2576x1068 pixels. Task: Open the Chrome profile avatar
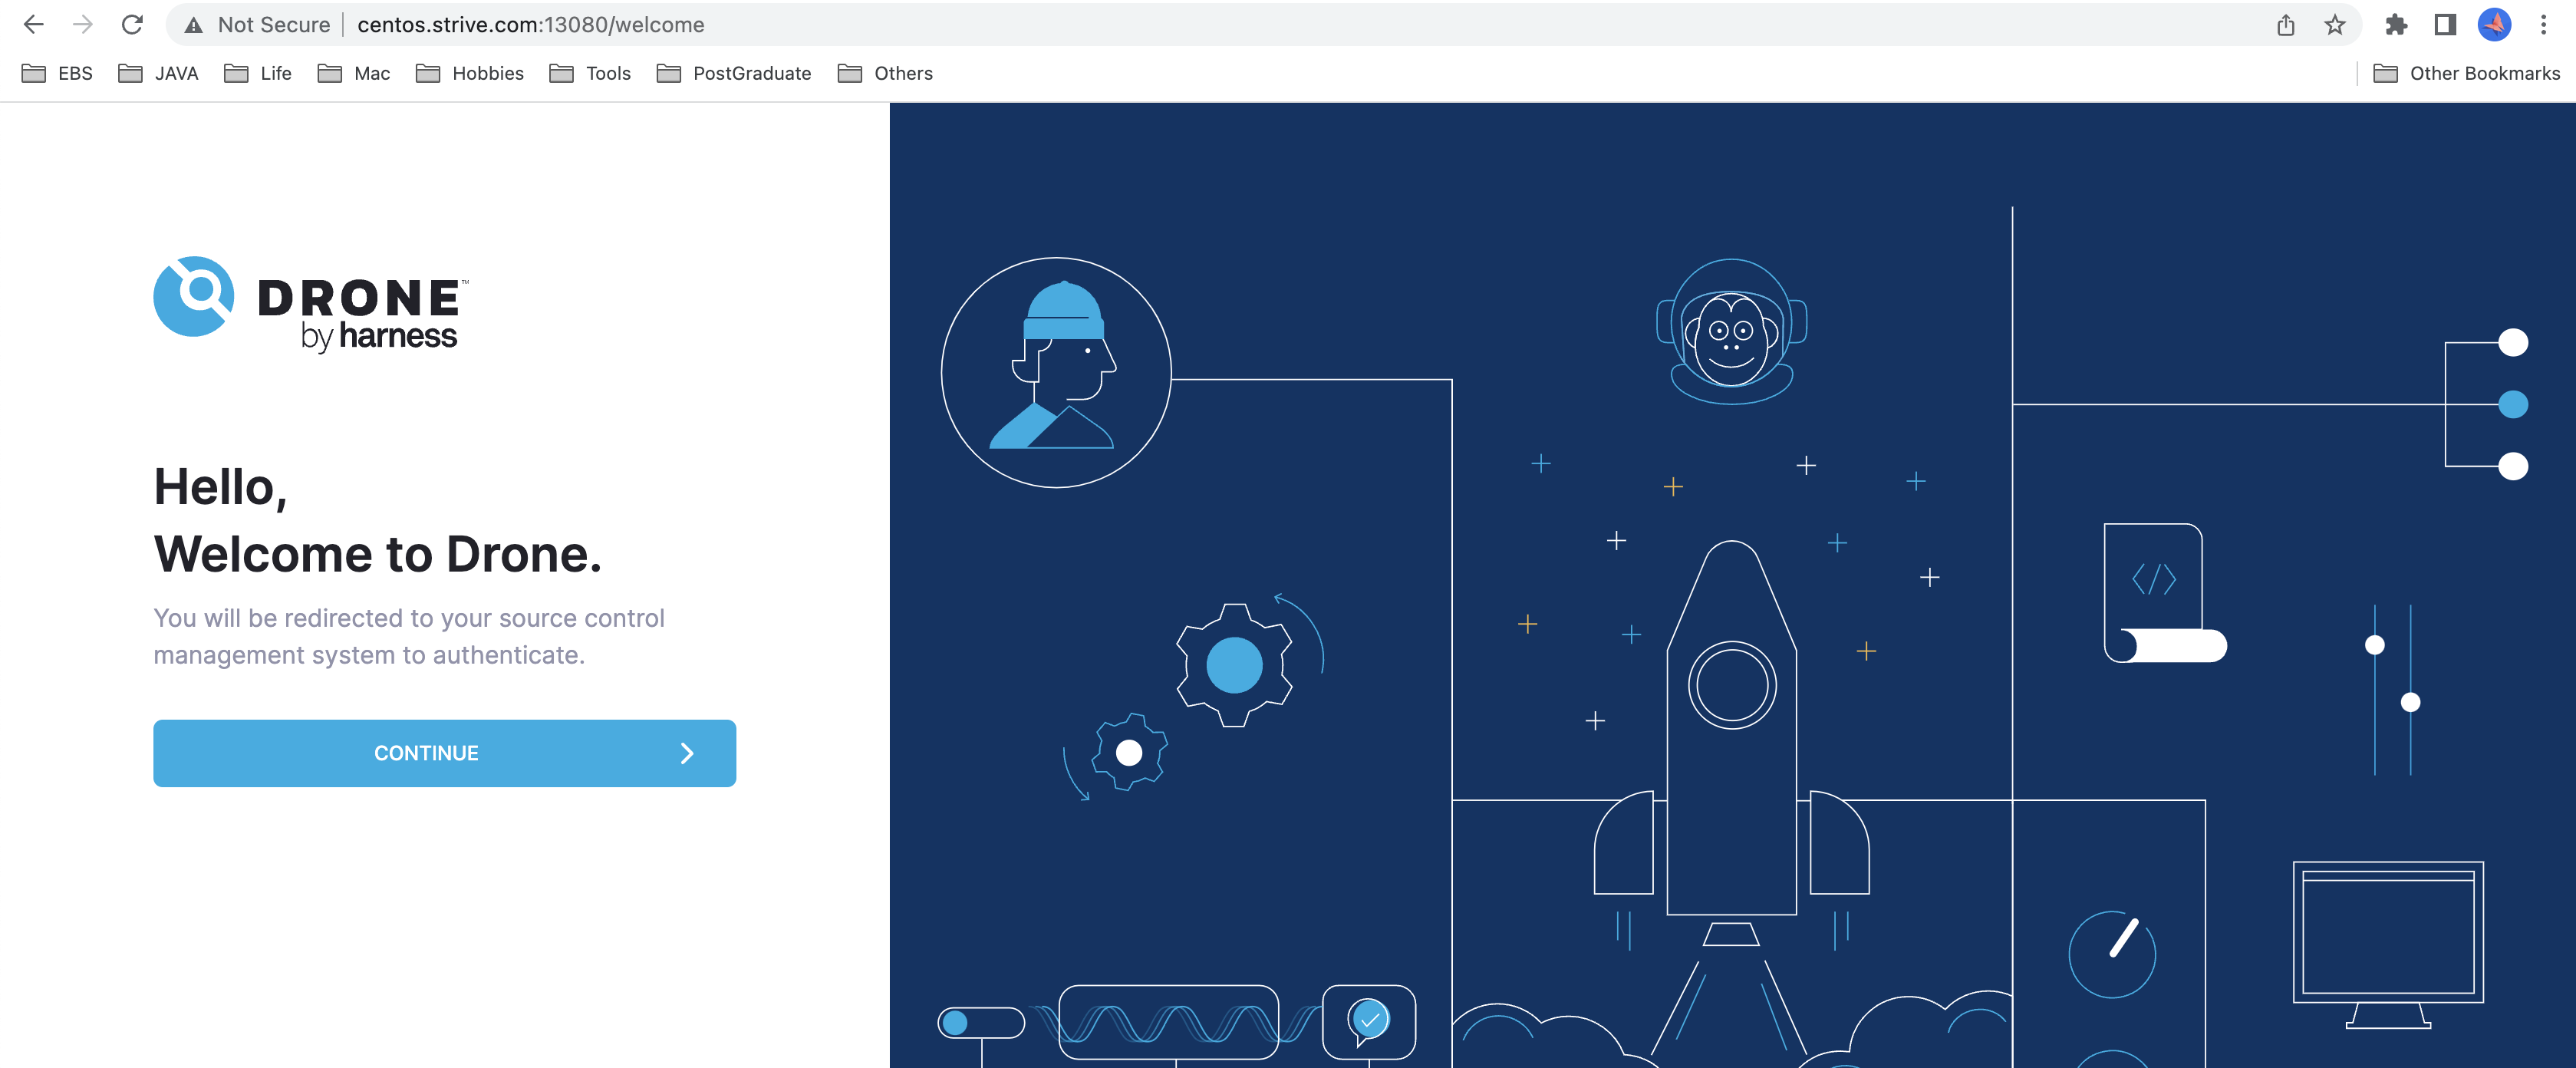point(2494,25)
